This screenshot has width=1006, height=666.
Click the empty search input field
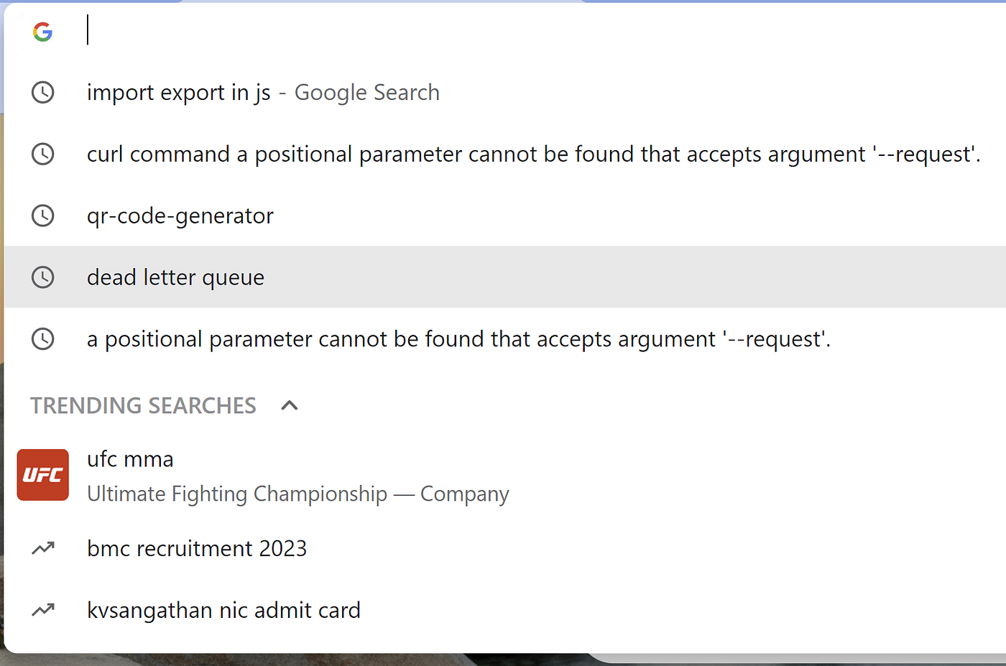pyautogui.click(x=503, y=32)
